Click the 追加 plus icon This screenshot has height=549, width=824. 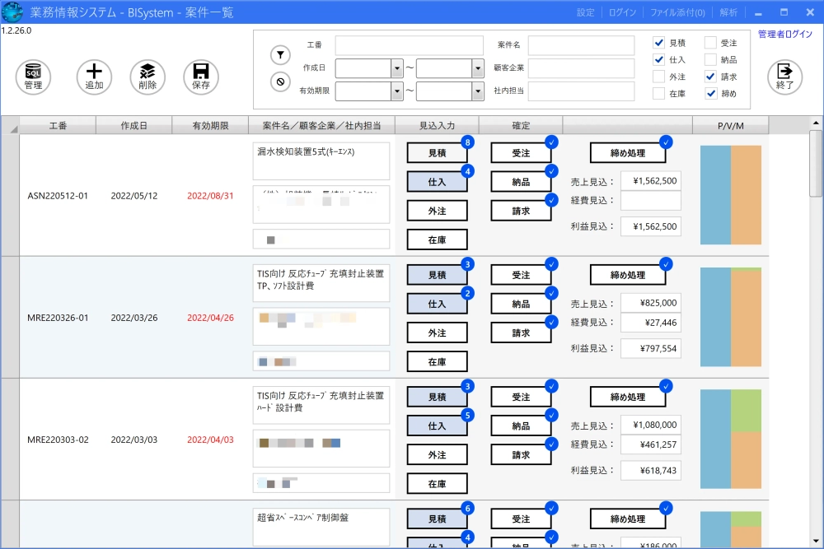pyautogui.click(x=94, y=77)
